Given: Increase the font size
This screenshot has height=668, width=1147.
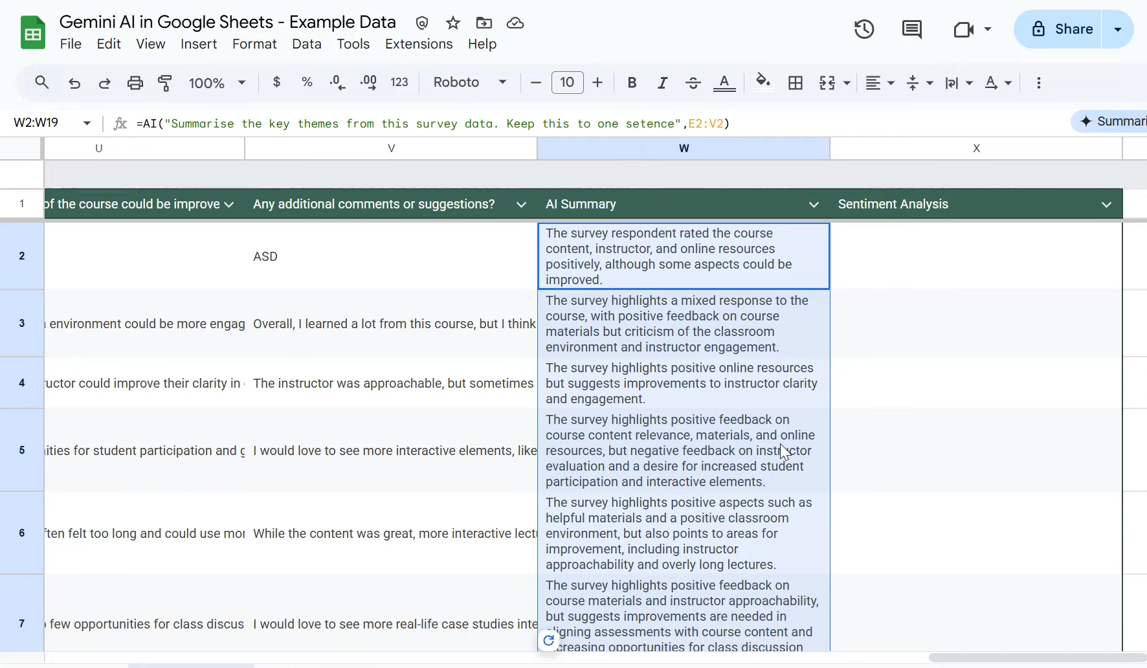Looking at the screenshot, I should tap(597, 83).
